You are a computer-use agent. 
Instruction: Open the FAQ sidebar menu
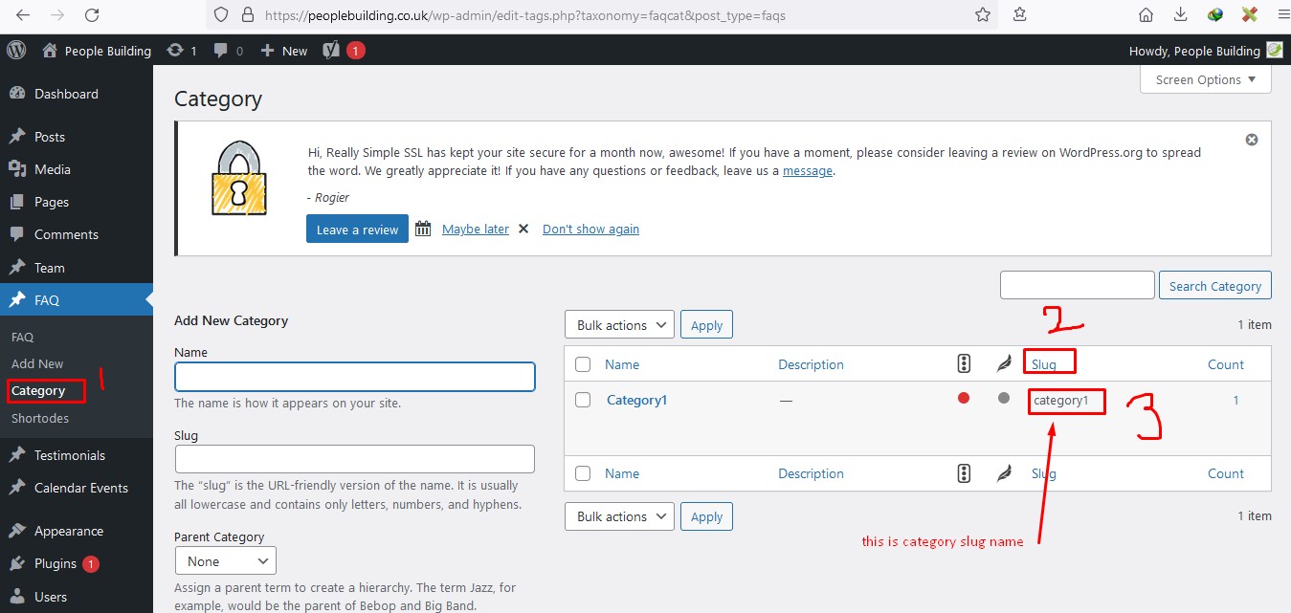click(77, 300)
